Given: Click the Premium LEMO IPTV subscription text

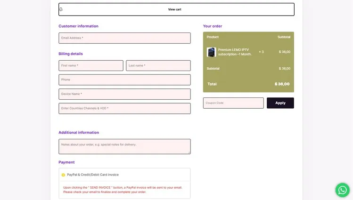Looking at the screenshot, I should click(235, 52).
